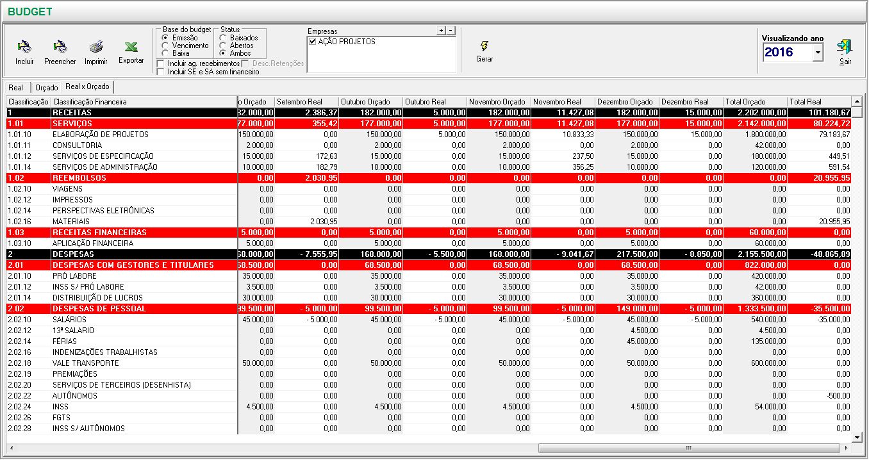Switch to the Real tab

pyautogui.click(x=17, y=87)
